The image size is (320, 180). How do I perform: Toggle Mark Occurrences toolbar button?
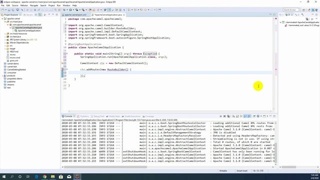(x=109, y=10)
